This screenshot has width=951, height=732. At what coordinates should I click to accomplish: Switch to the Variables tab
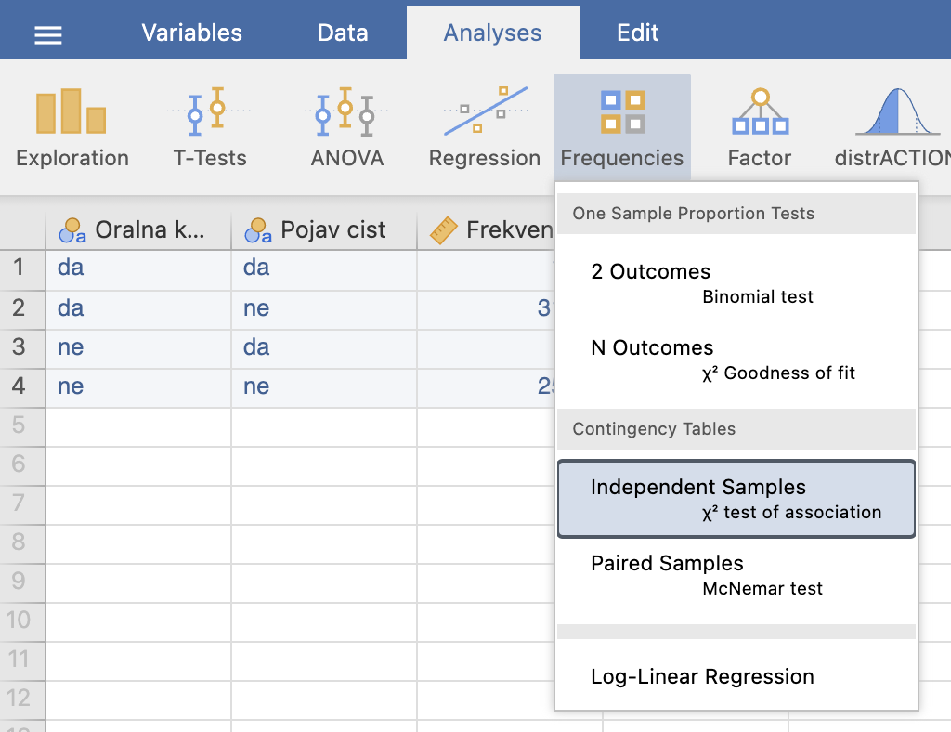(191, 33)
